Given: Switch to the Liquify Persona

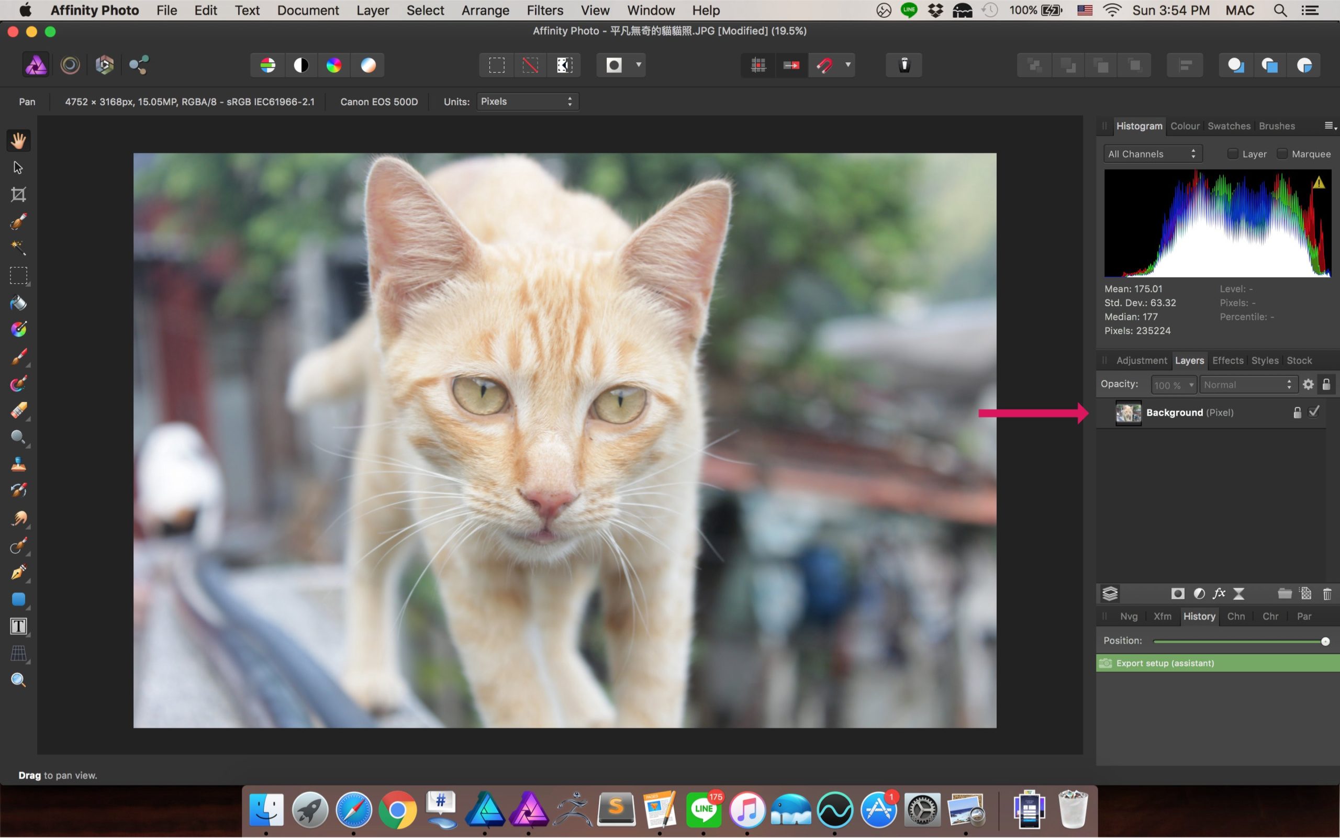Looking at the screenshot, I should (70, 65).
